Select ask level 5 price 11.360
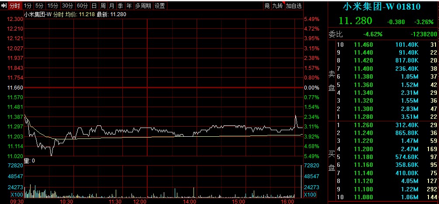 coord(363,85)
